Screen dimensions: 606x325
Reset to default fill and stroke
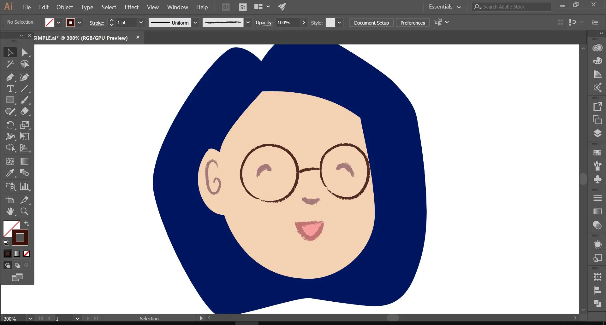click(x=6, y=243)
